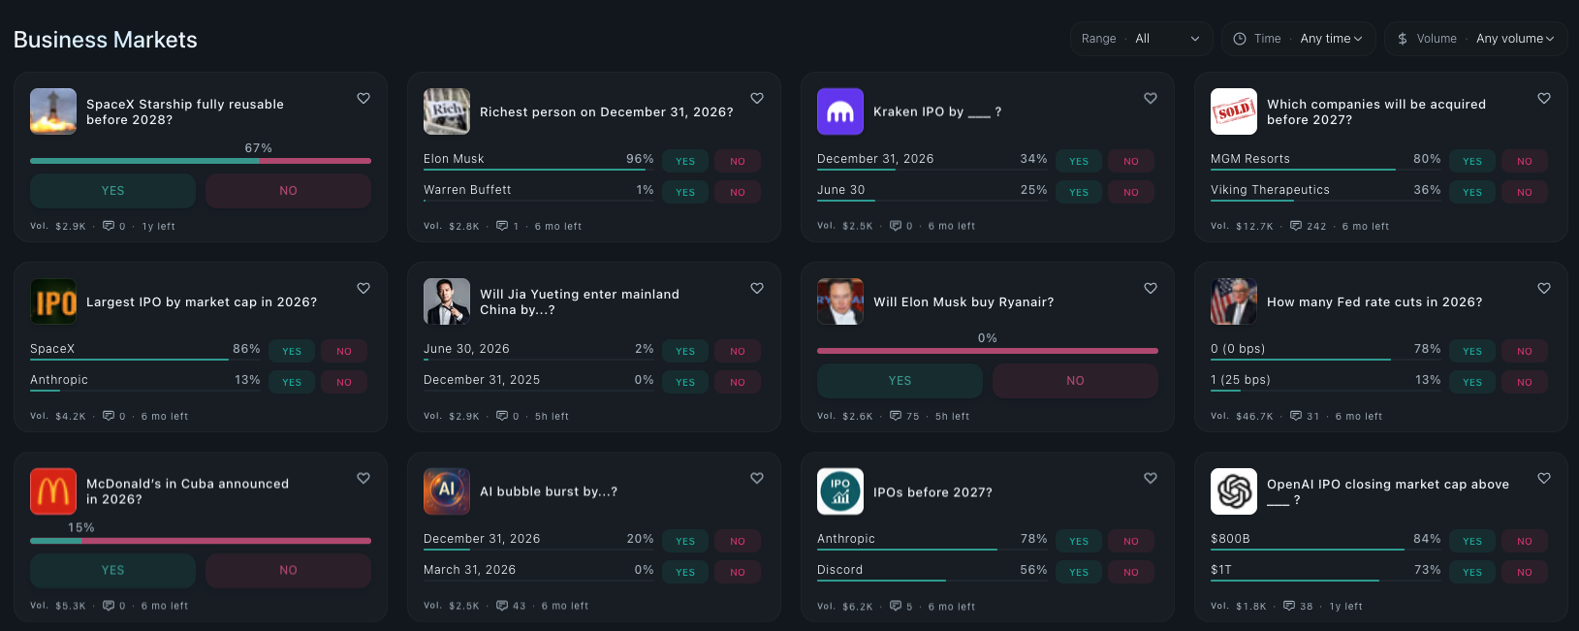The image size is (1579, 631).
Task: Open comments icon on Elon Musk Ryanair card
Action: pos(896,416)
